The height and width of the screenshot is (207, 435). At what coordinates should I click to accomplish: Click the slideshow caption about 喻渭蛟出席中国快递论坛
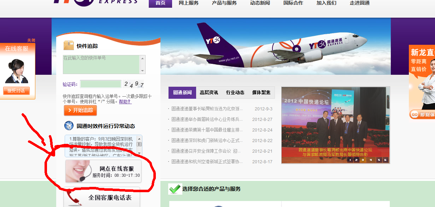(335, 152)
